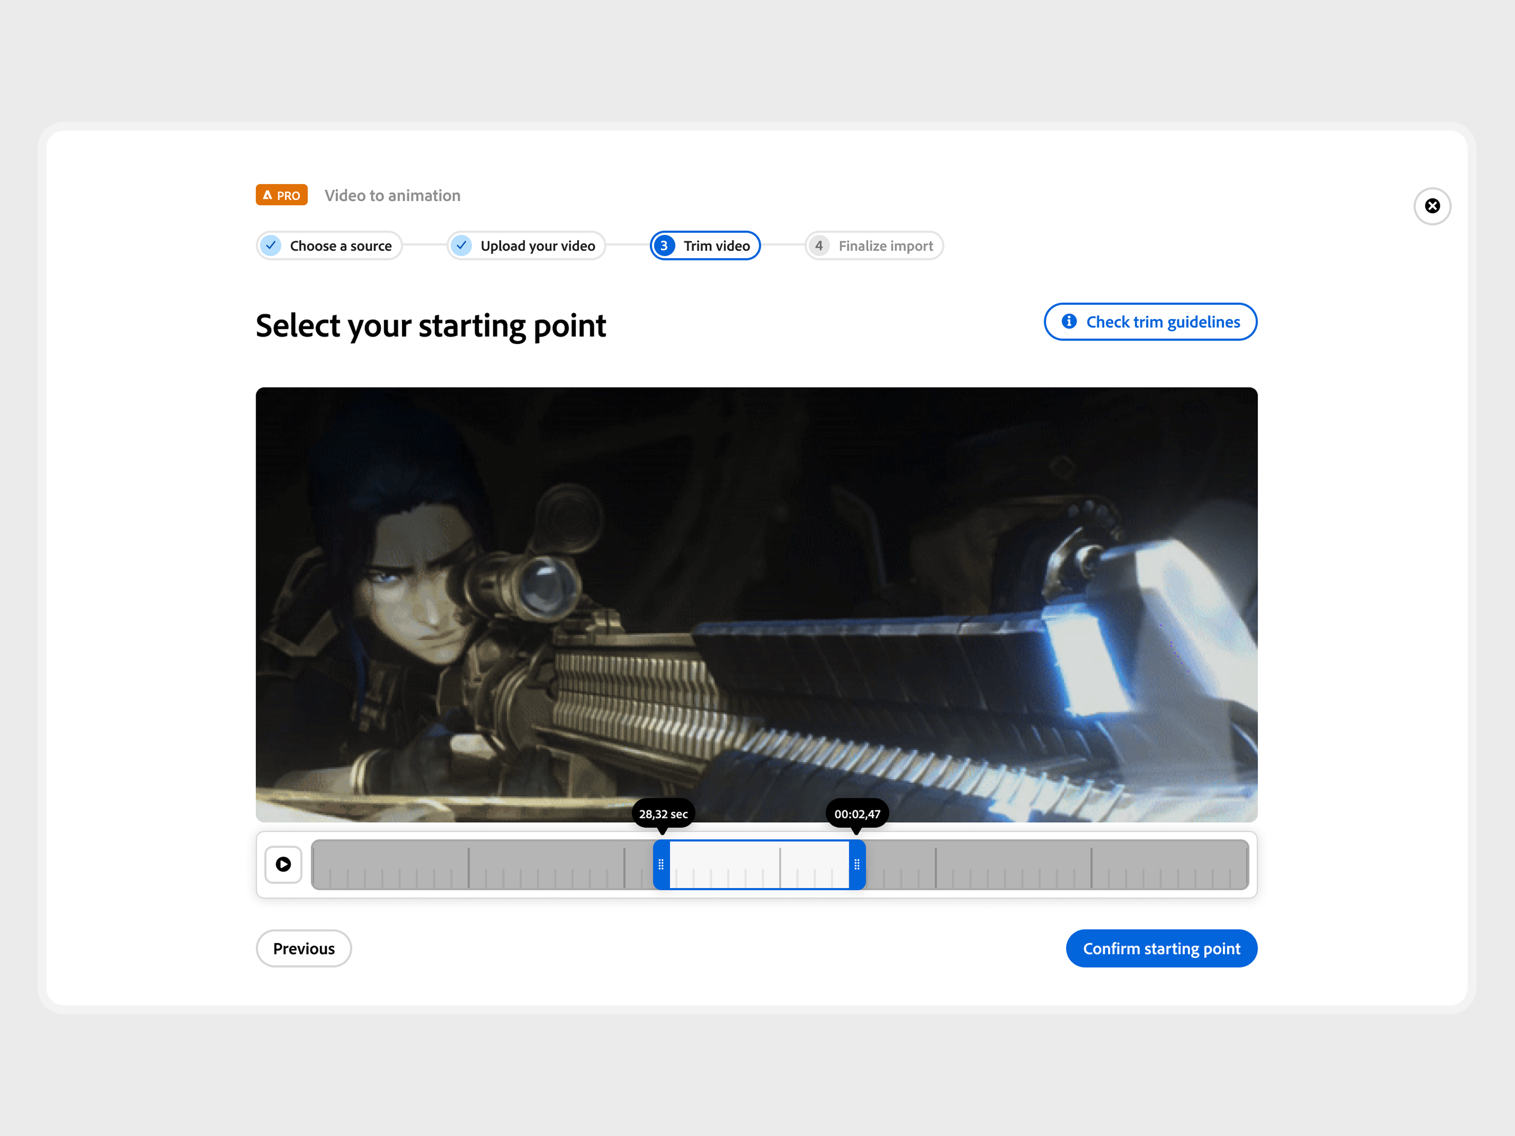This screenshot has width=1515, height=1136.
Task: Play the video preview
Action: (x=284, y=864)
